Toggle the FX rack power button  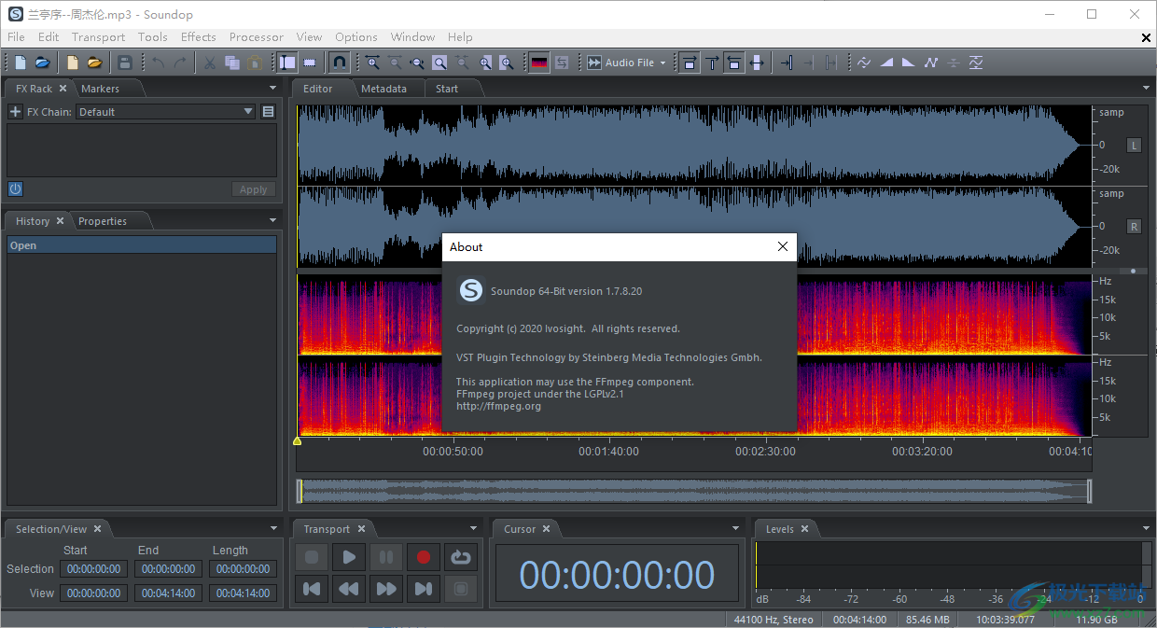point(15,189)
